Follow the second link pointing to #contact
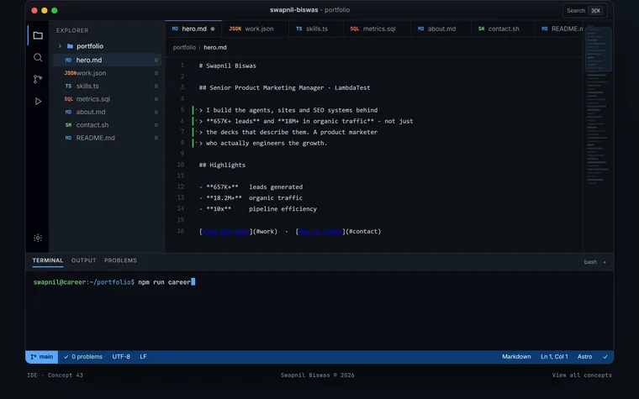The image size is (639, 399). (x=320, y=231)
